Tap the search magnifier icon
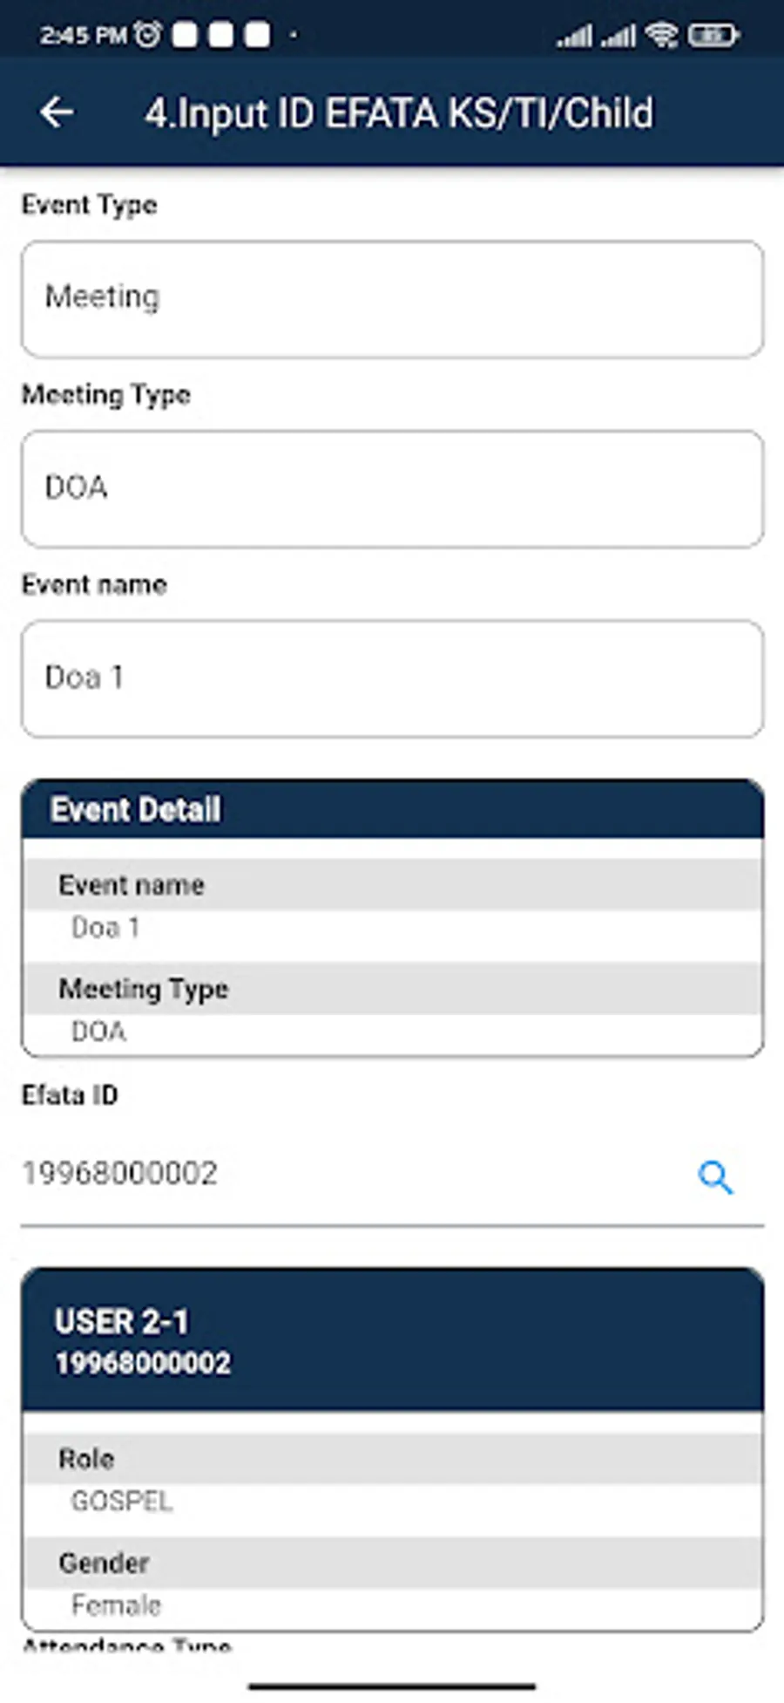The height and width of the screenshot is (1703, 784). click(715, 1177)
